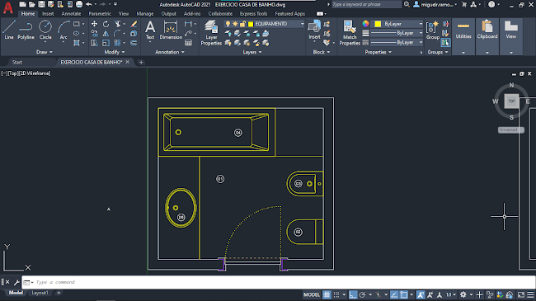
Task: Toggle layer on/off lightbulb for EQUIPAMENTO
Action: 228,24
